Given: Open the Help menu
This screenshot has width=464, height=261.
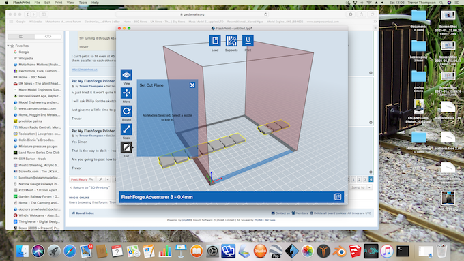Looking at the screenshot, I should [95, 3].
